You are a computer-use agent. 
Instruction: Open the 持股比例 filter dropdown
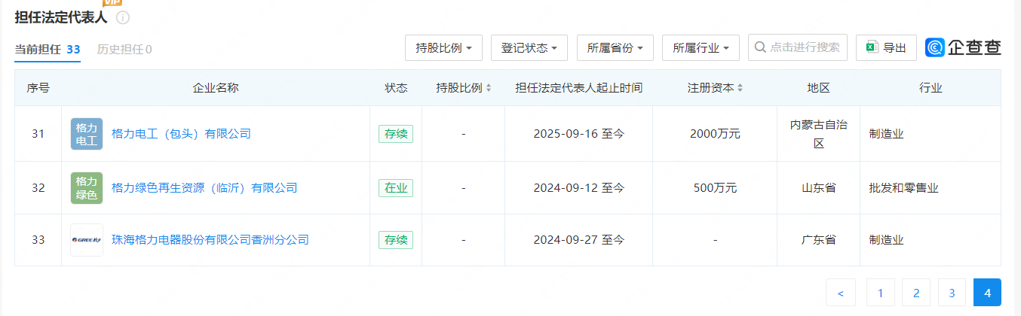444,47
